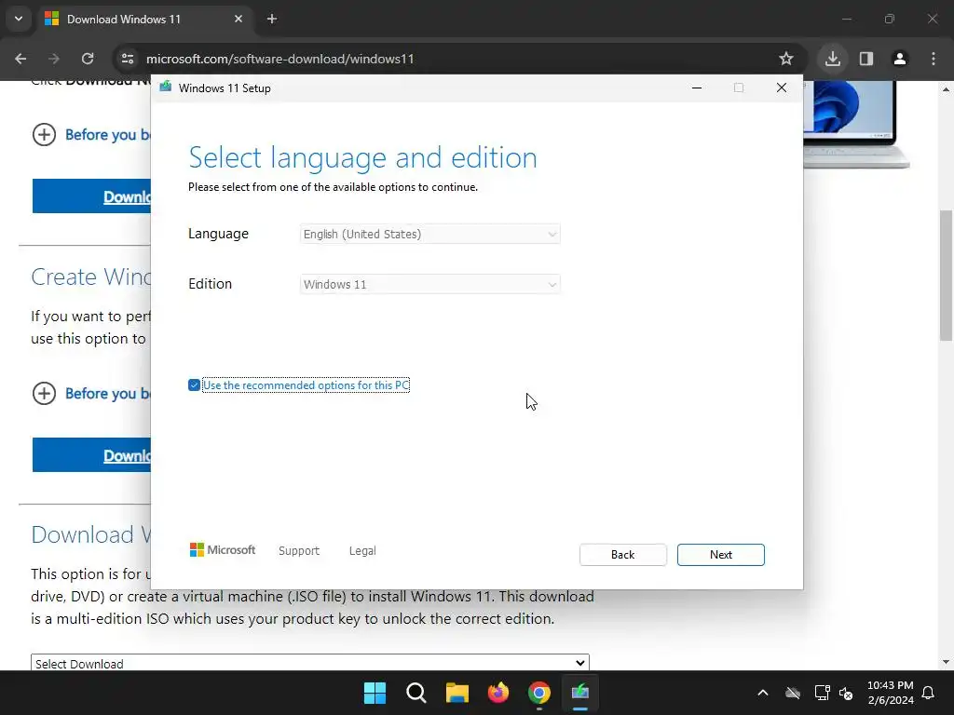The image size is (954, 715).
Task: Open the clock showing 10:43 PM
Action: click(890, 693)
